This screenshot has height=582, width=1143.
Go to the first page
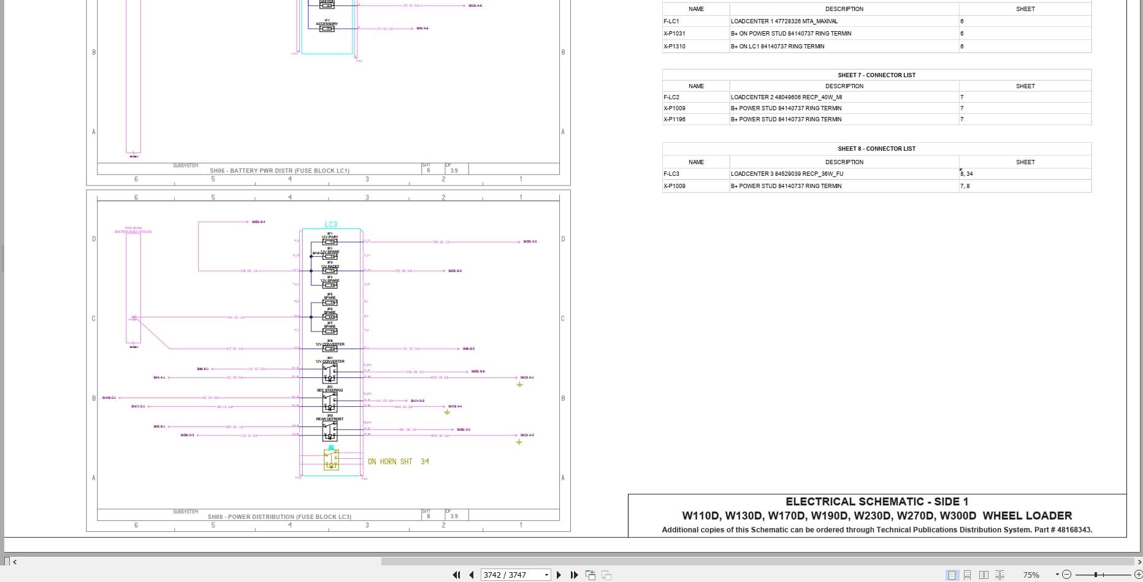(456, 575)
